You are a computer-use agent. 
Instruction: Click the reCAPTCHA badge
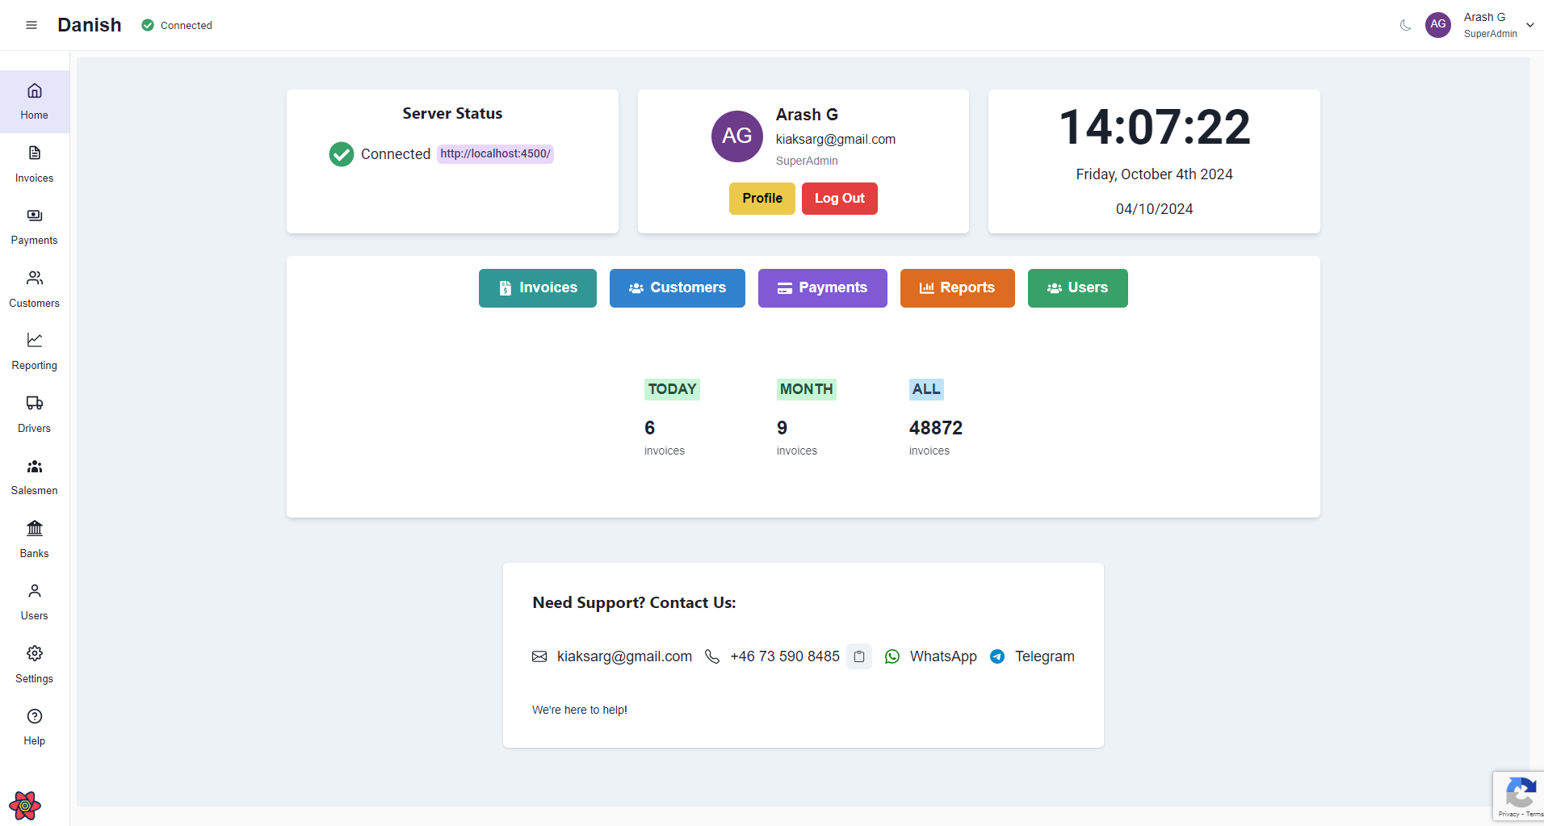1518,797
